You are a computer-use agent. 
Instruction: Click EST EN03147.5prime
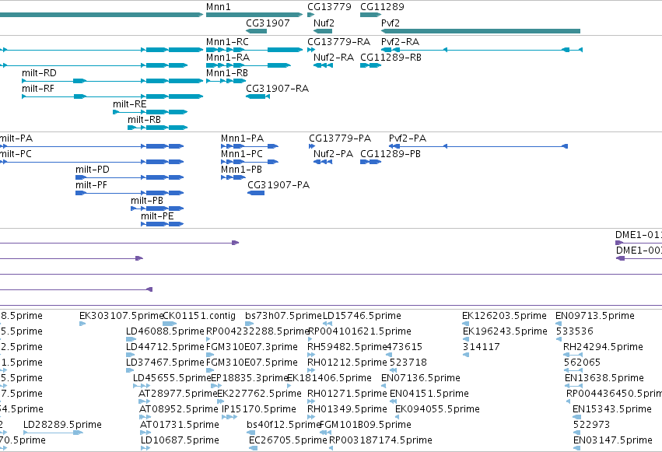[x=613, y=440]
